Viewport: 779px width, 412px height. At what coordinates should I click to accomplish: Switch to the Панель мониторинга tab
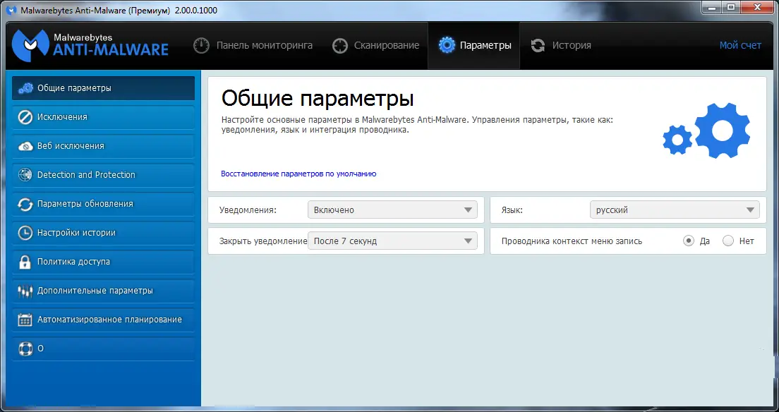[253, 45]
